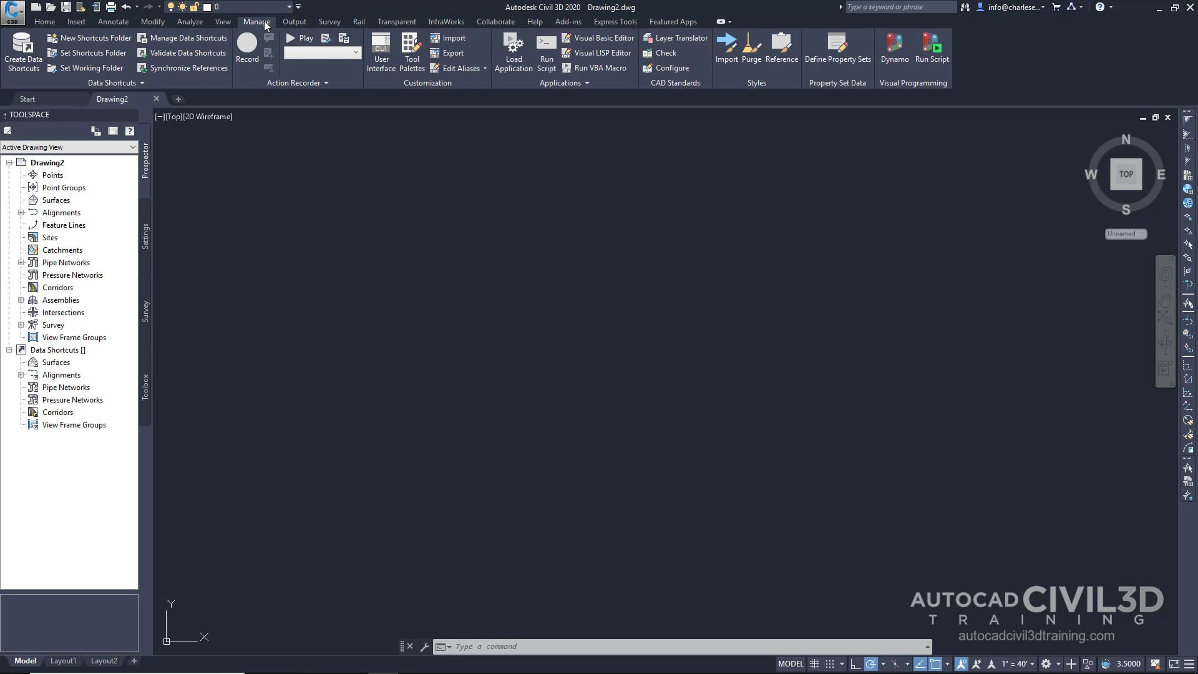1198x674 pixels.
Task: Expand the Pipe Networks tree node
Action: [x=21, y=262]
